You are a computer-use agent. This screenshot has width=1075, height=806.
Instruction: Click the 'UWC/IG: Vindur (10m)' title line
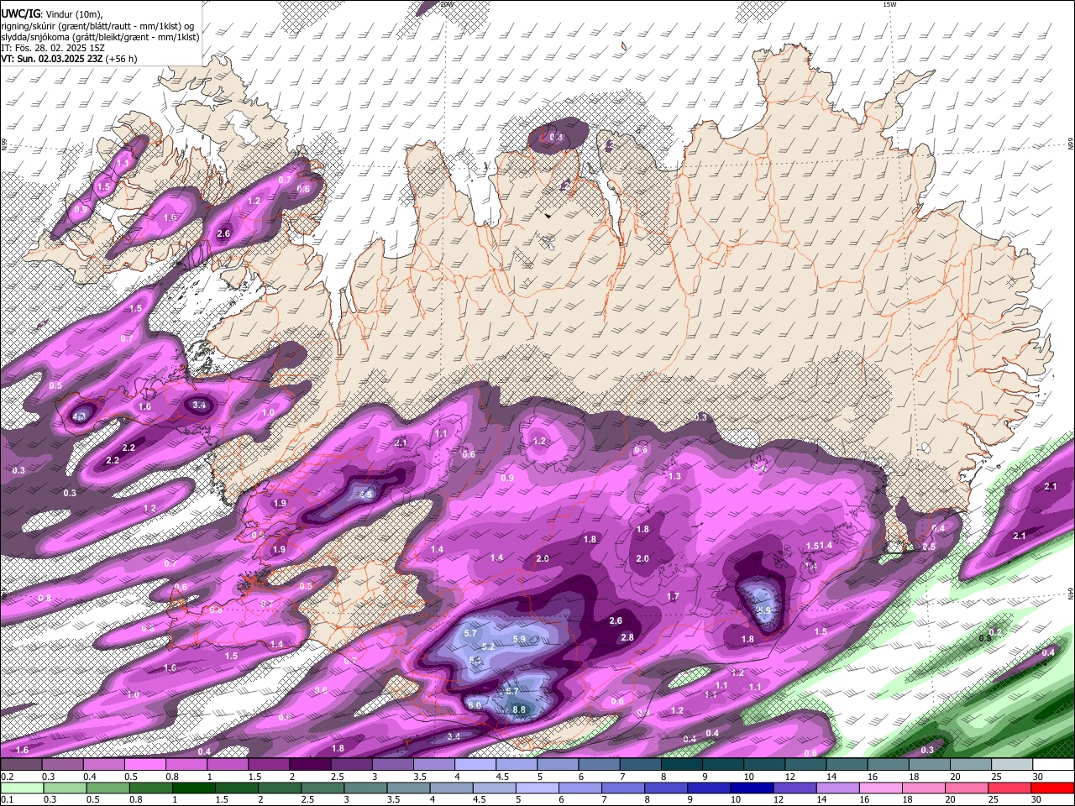[x=51, y=13]
